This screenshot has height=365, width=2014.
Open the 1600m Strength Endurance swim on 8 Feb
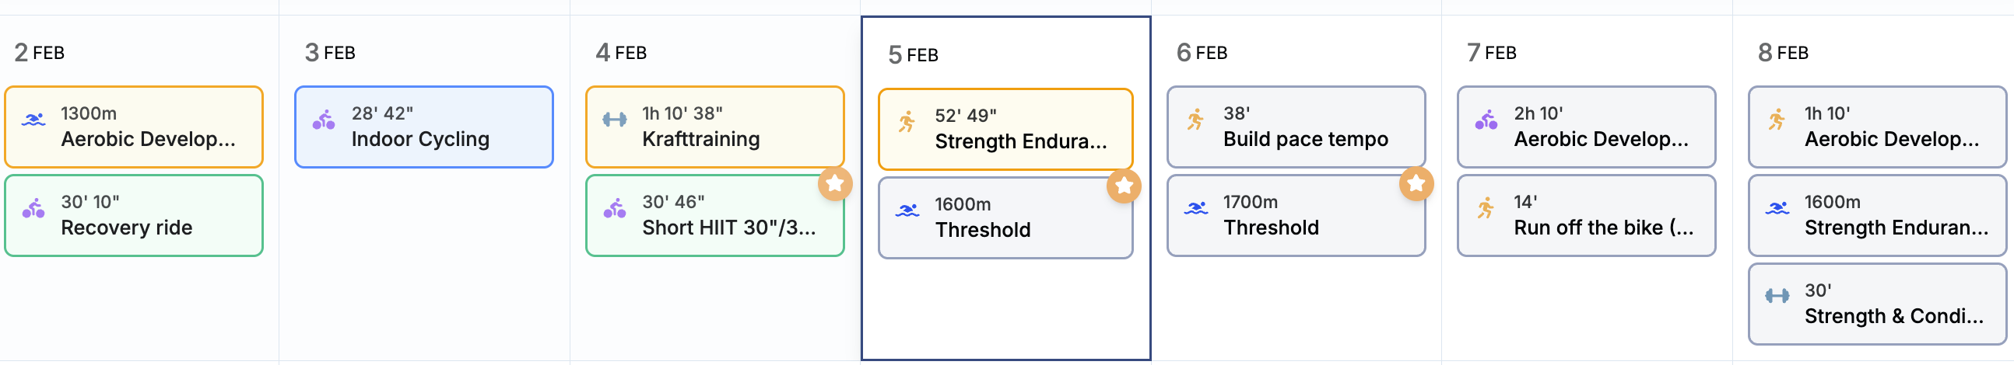1877,216
